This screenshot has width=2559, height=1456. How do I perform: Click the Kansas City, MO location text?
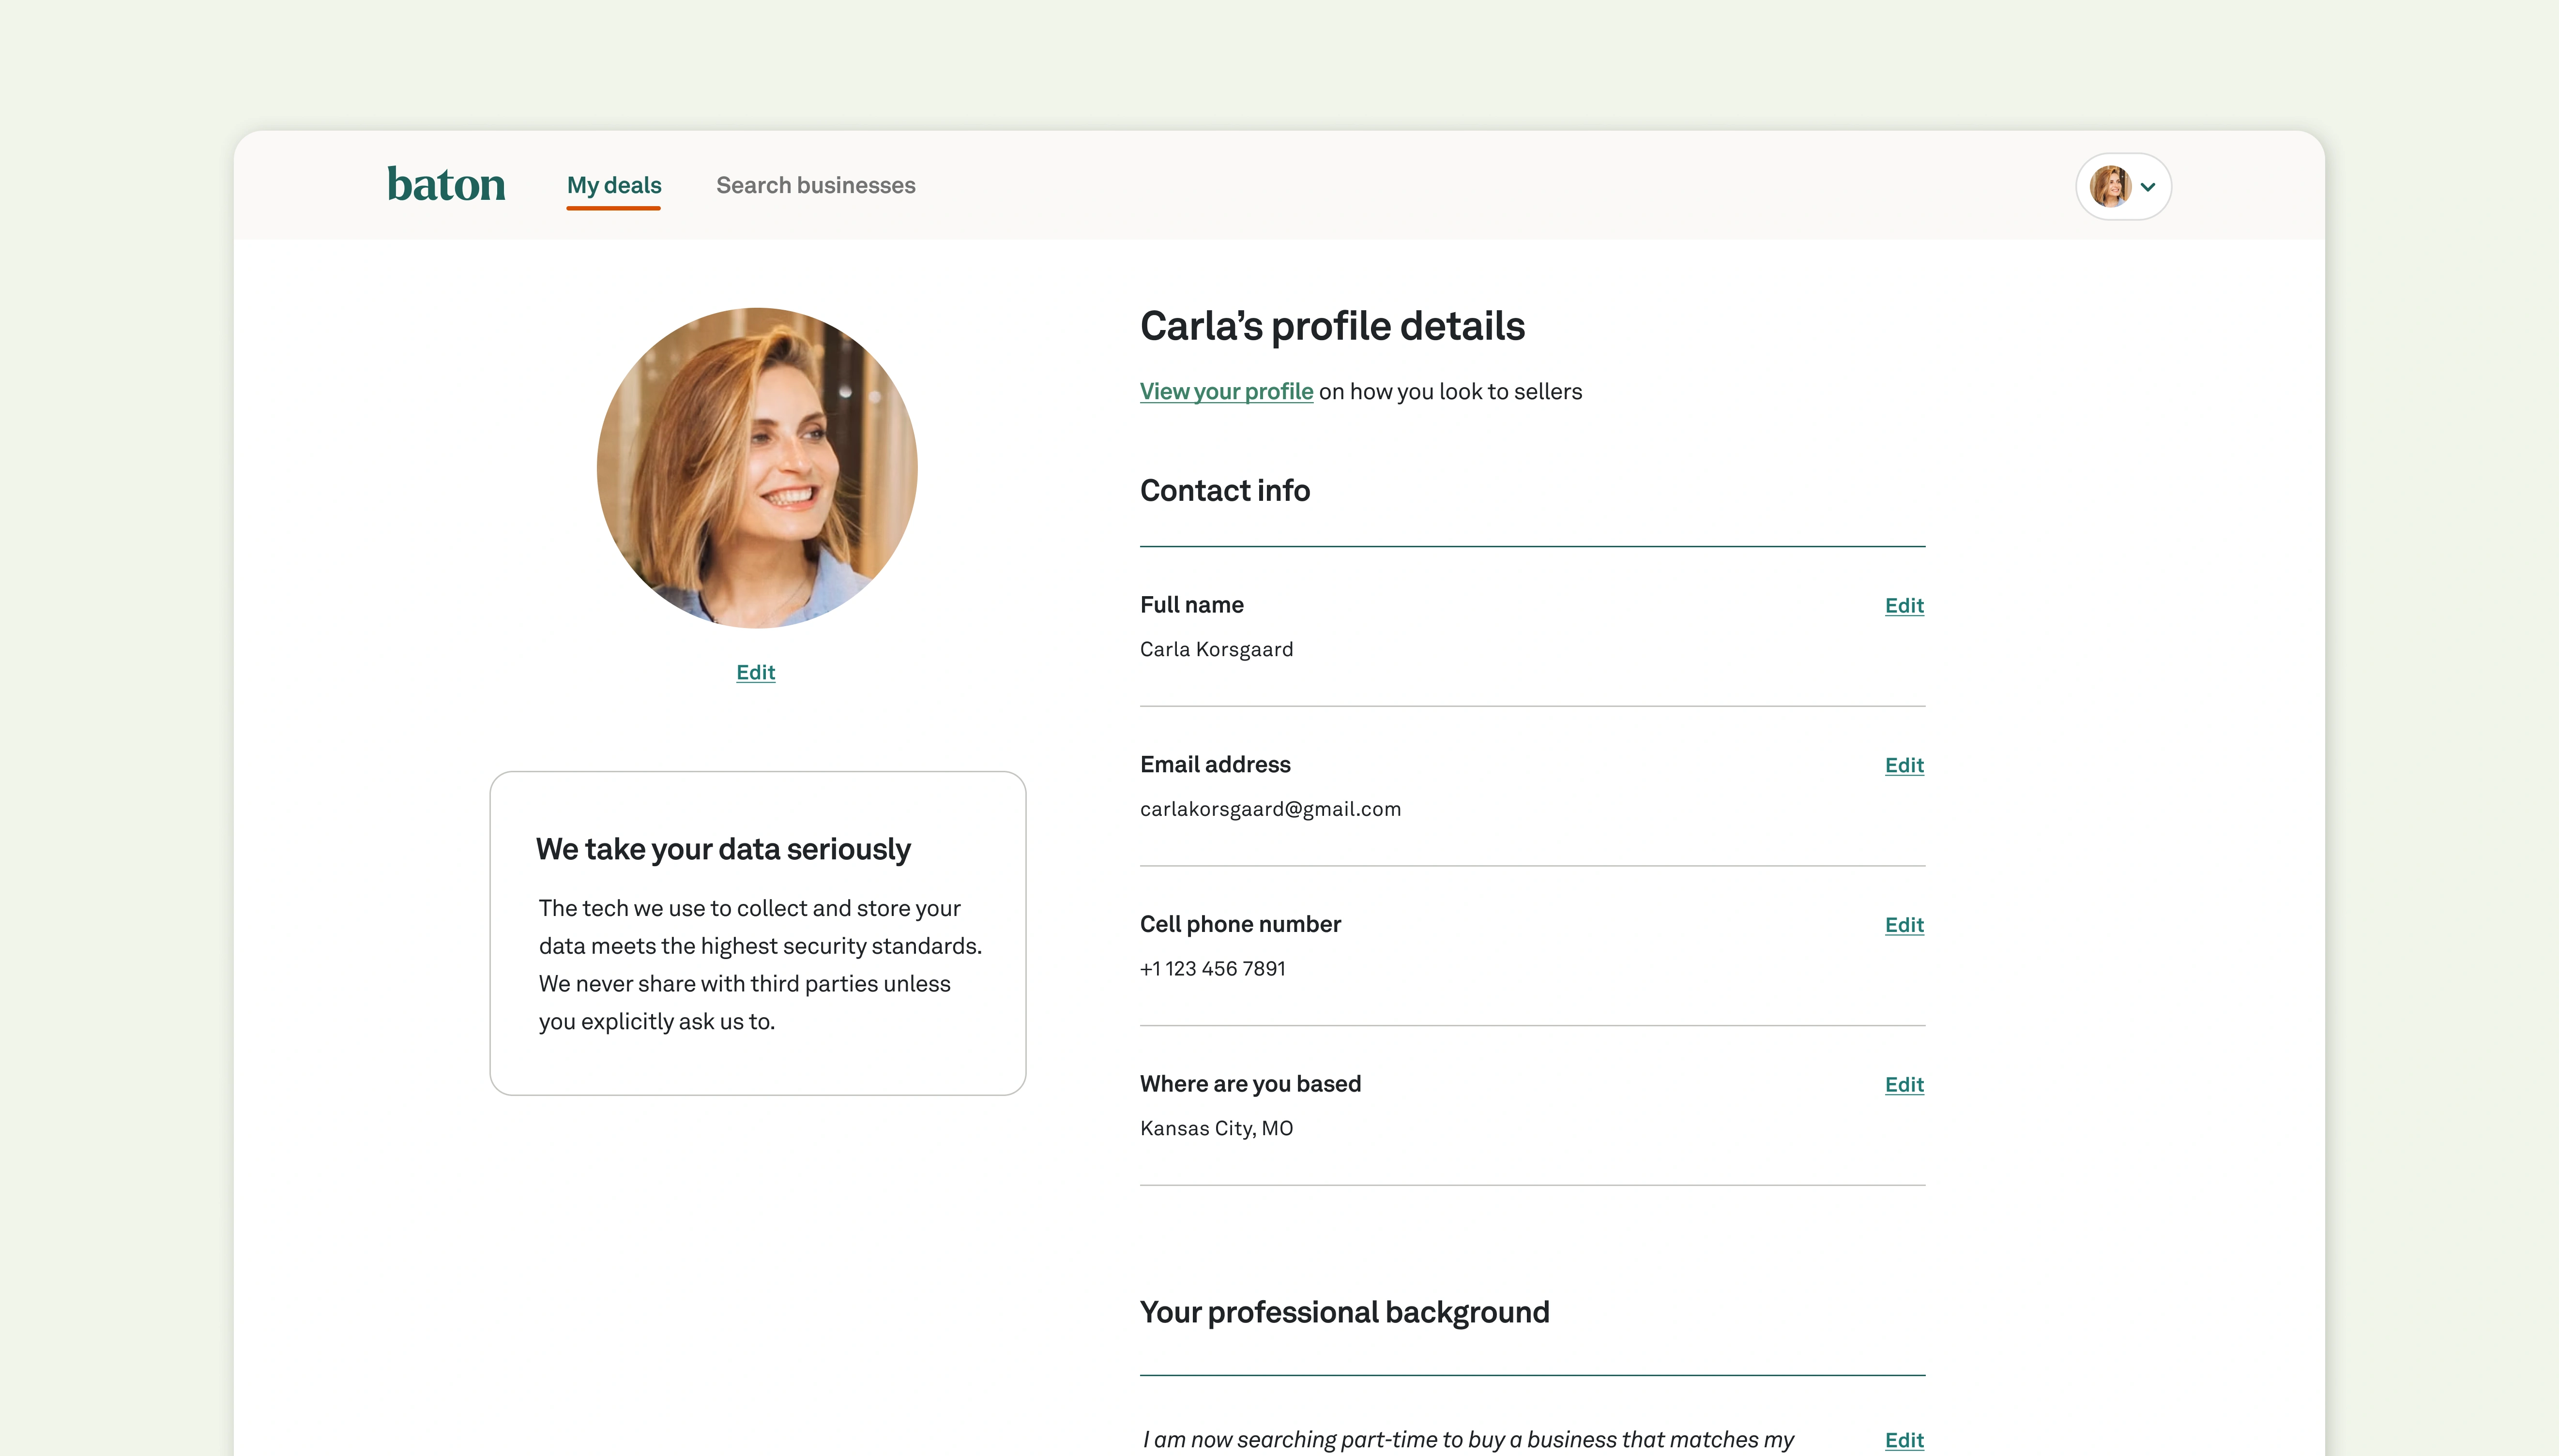click(1217, 1128)
